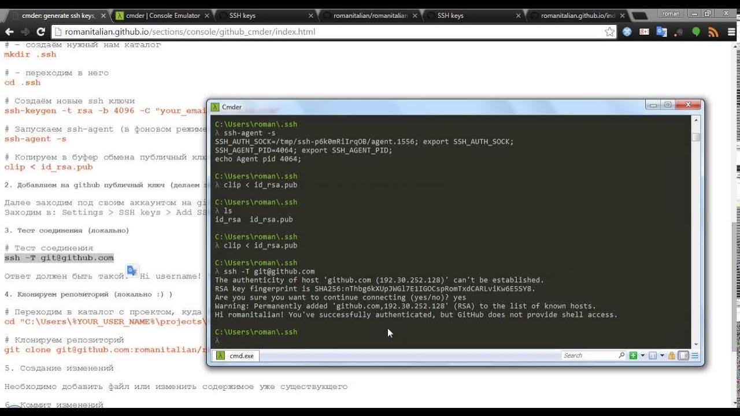Go back using the browser back arrow
This screenshot has height=416, width=740.
[9, 32]
